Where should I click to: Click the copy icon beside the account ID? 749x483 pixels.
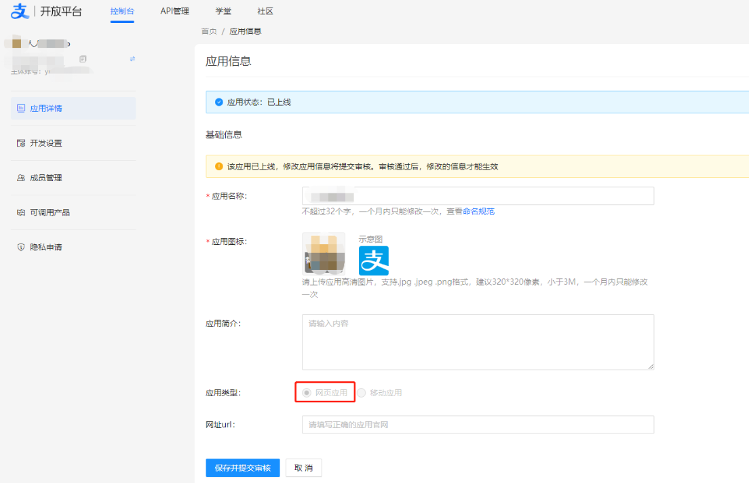(x=83, y=59)
